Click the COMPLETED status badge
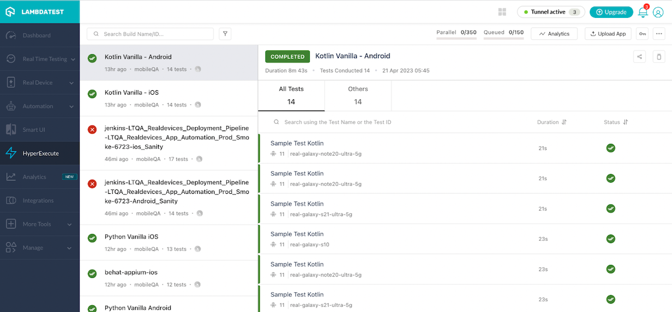Viewport: 672px width, 312px height. pos(287,57)
